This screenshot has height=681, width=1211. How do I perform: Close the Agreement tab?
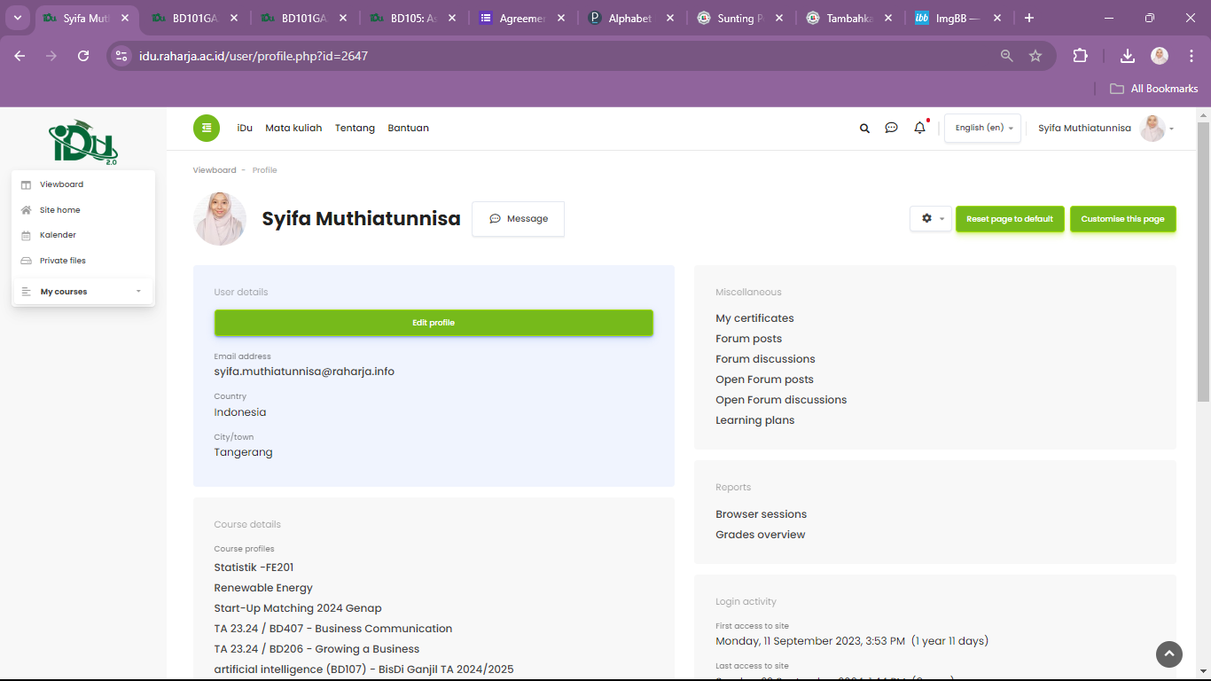(560, 18)
